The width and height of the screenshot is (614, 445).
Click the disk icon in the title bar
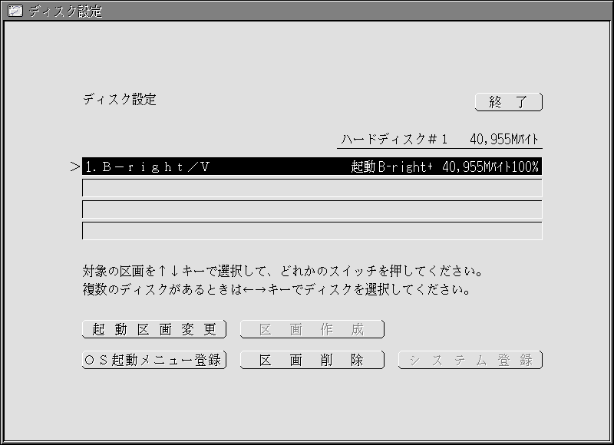click(15, 9)
